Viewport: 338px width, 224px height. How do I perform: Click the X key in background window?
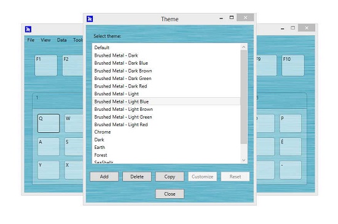point(74,170)
